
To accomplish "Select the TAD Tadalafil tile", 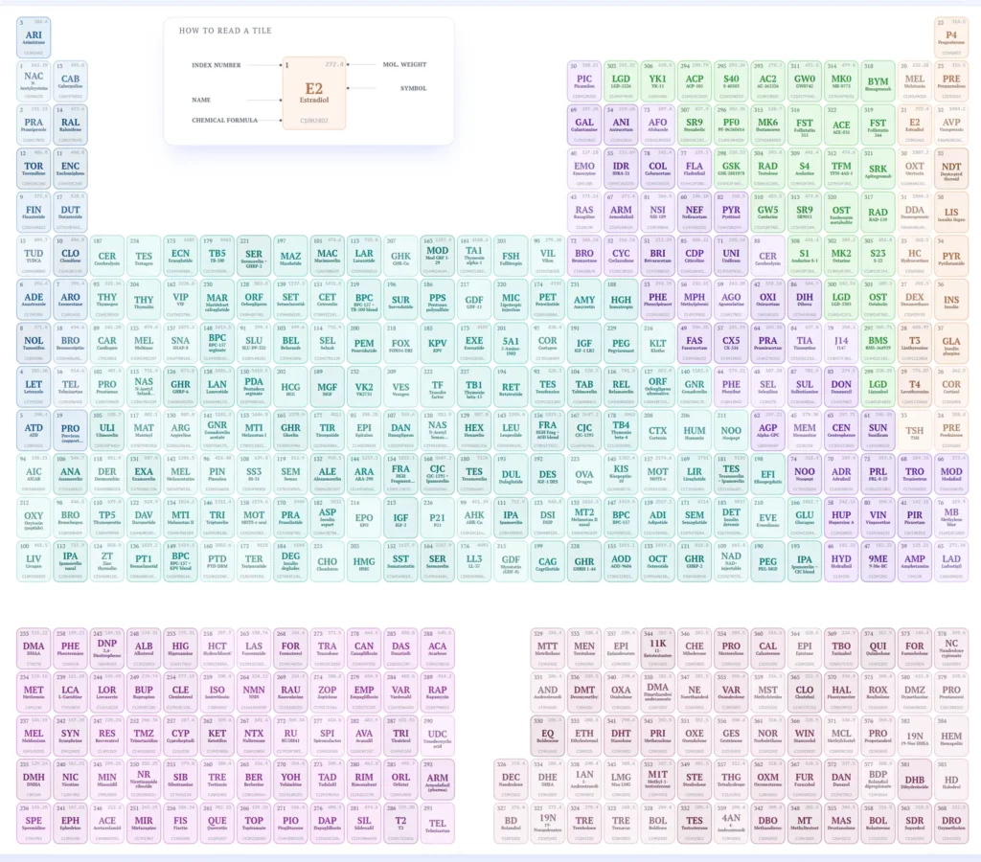I will [328, 780].
